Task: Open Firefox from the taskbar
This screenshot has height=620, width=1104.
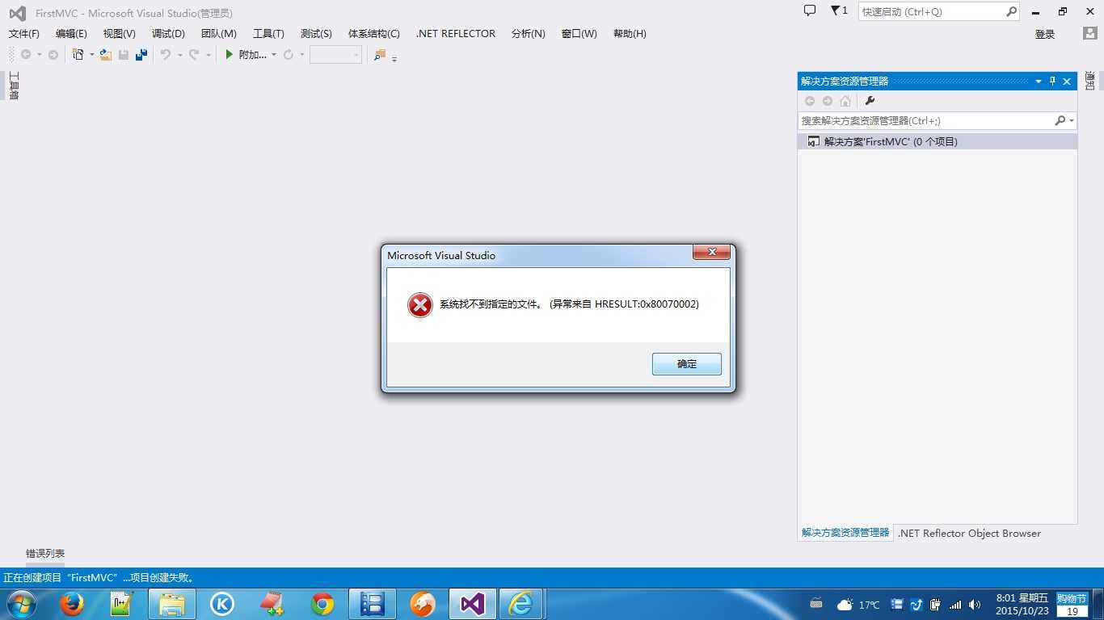Action: (72, 604)
